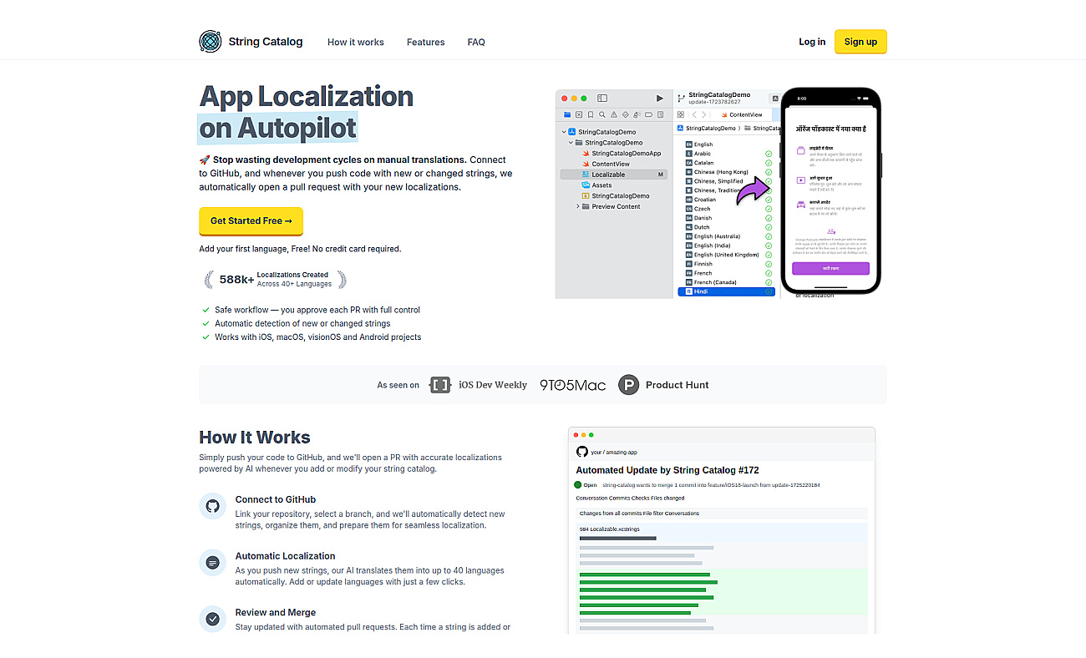The height and width of the screenshot is (658, 1086).
Task: Click the your / amazing-app repository name
Action: (x=614, y=452)
